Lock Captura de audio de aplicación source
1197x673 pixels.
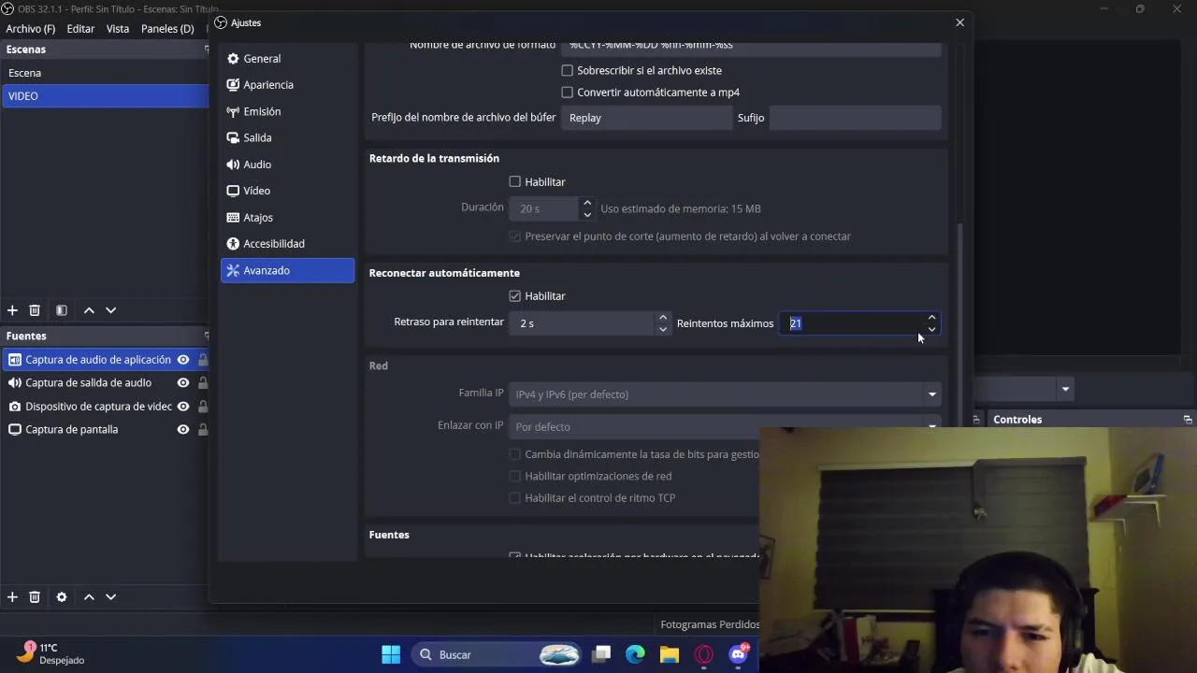[203, 360]
